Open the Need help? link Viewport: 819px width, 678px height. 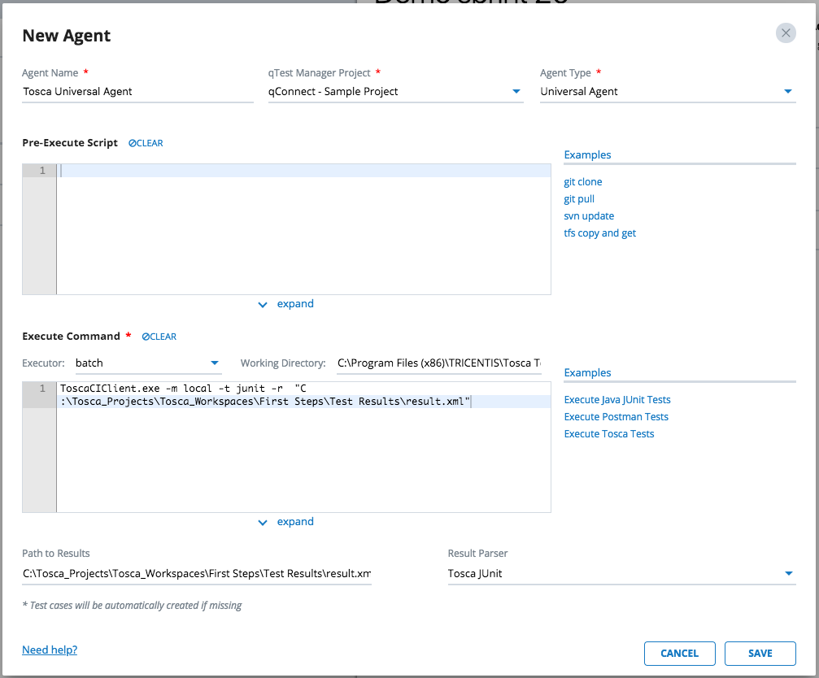pos(50,650)
